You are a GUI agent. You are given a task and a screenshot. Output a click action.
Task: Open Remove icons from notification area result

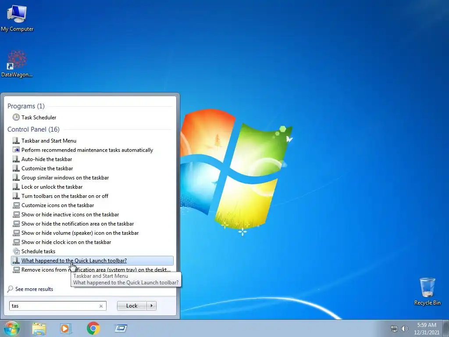92,270
